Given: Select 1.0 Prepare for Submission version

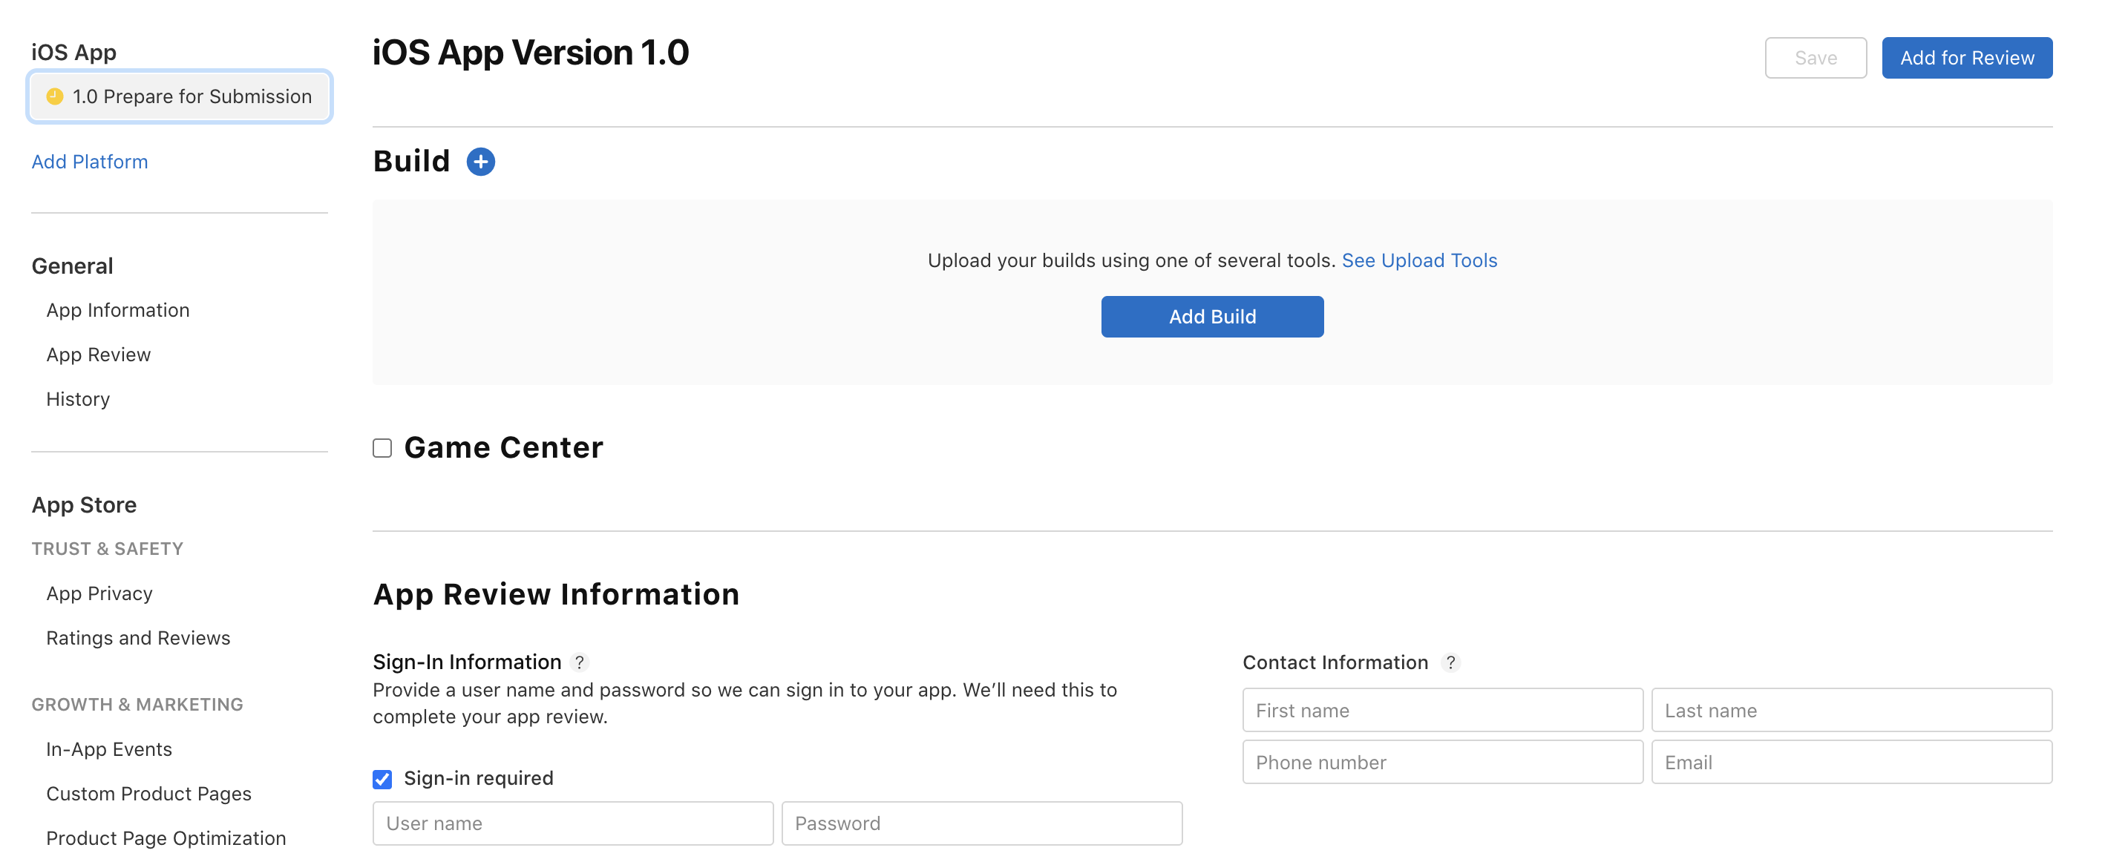Looking at the screenshot, I should [180, 96].
